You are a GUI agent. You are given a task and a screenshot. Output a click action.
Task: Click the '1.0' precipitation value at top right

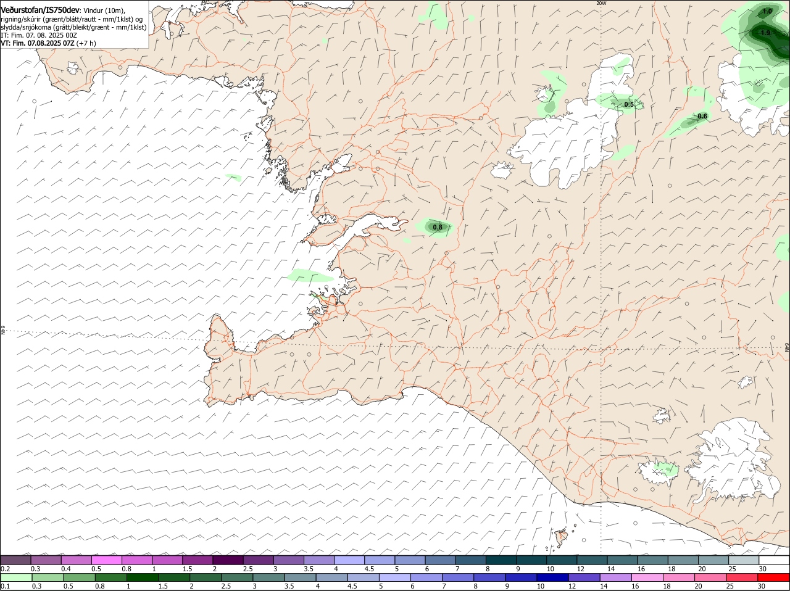click(x=767, y=11)
